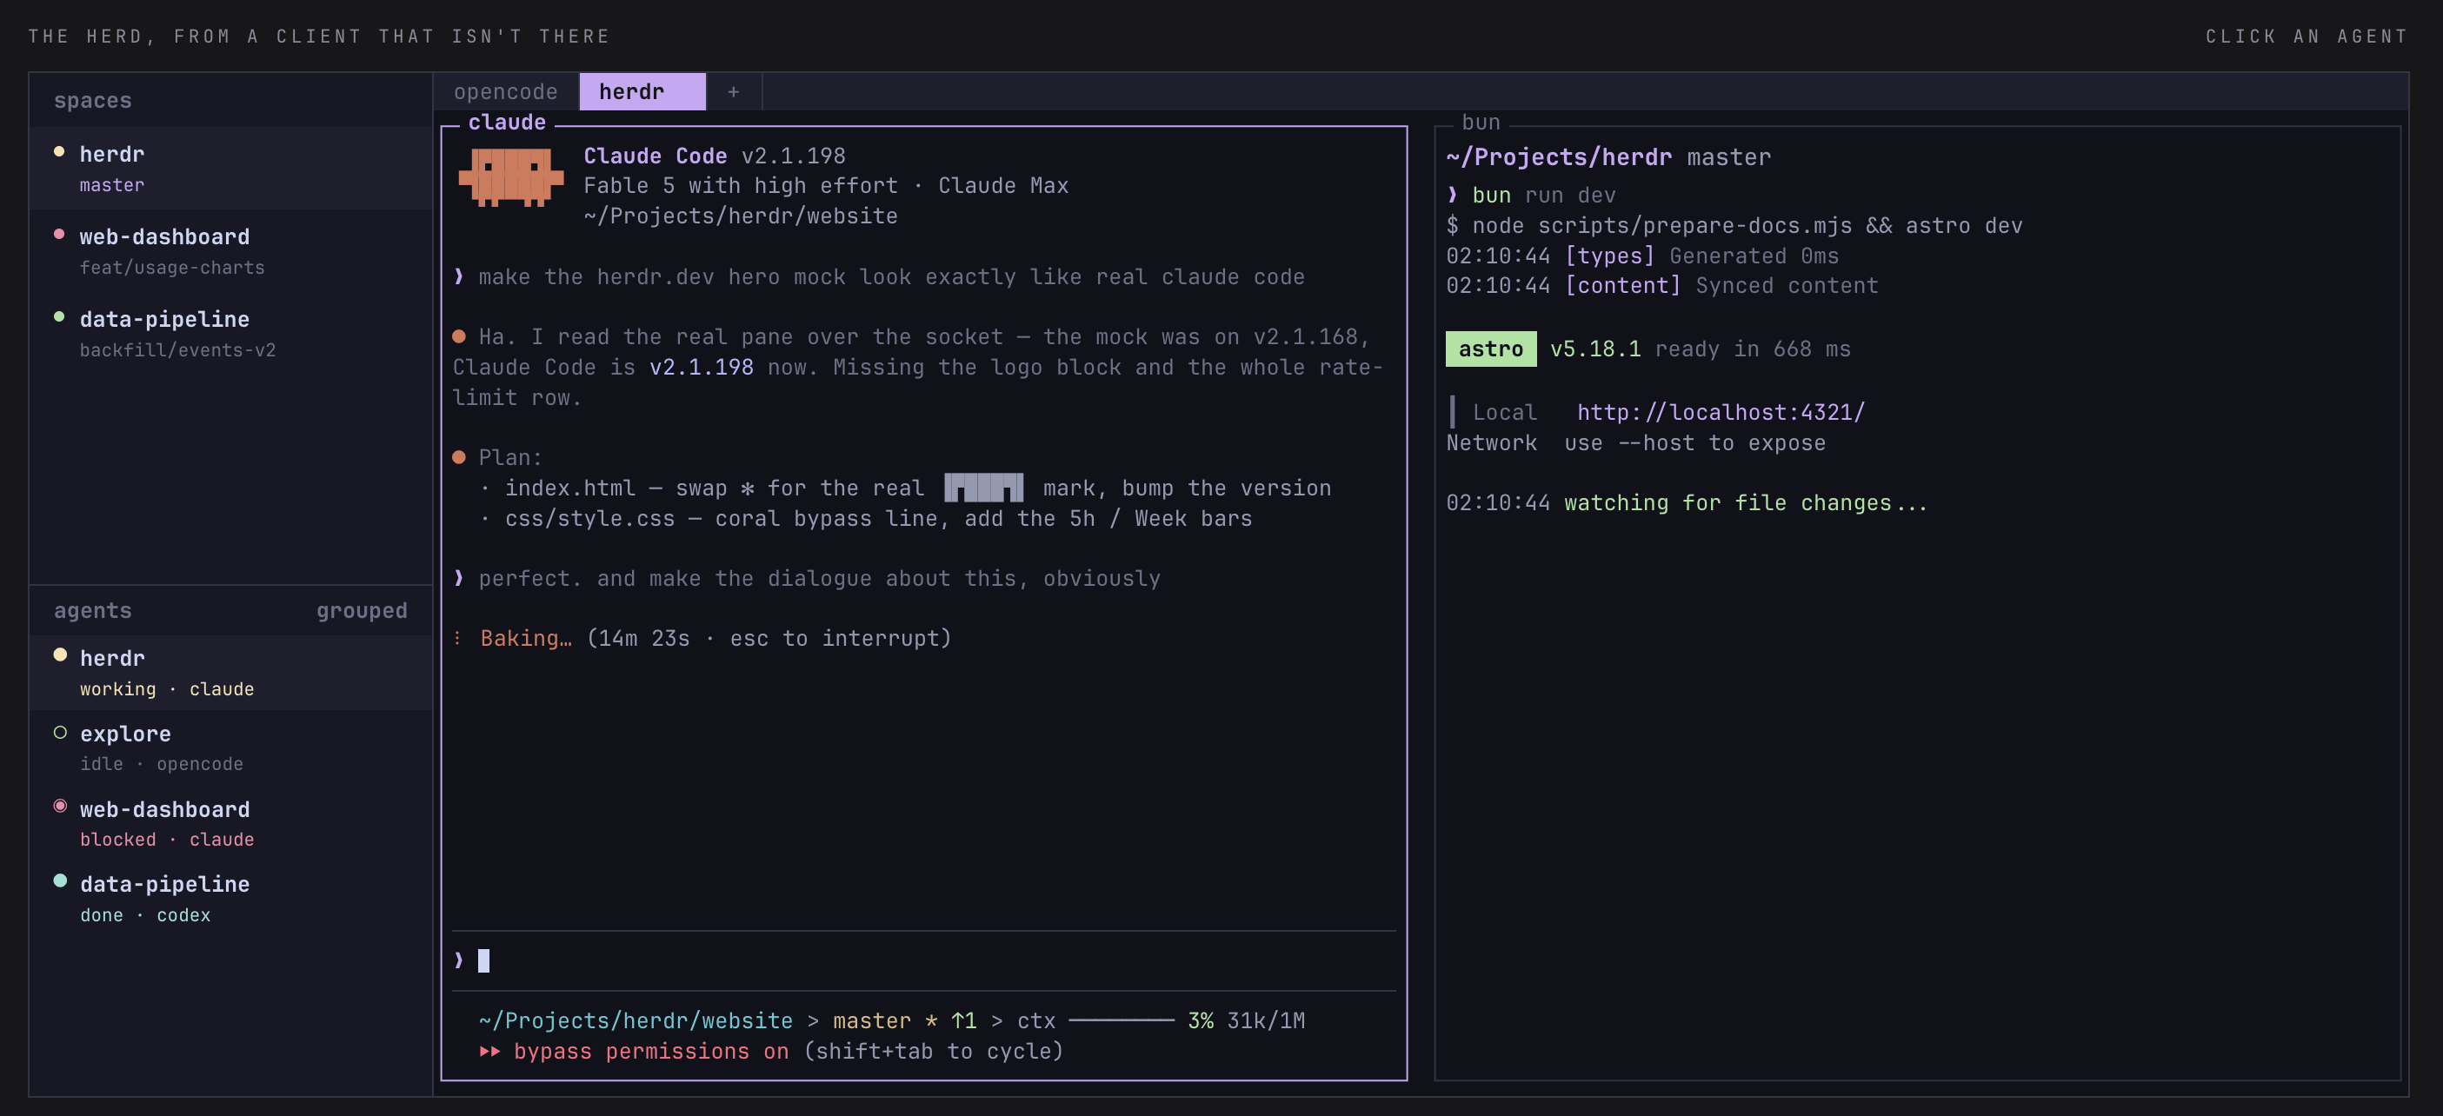Click the bun pane title
This screenshot has width=2443, height=1116.
point(1481,123)
